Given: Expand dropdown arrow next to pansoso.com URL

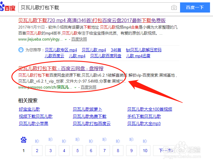Looking at the screenshot, I should pos(75,88).
